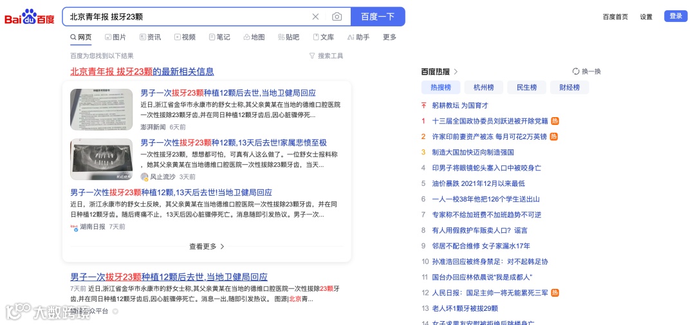The width and height of the screenshot is (695, 325).
Task: Open hot topic 油价暴跌 2021年12月以来最低
Action: tap(479, 183)
